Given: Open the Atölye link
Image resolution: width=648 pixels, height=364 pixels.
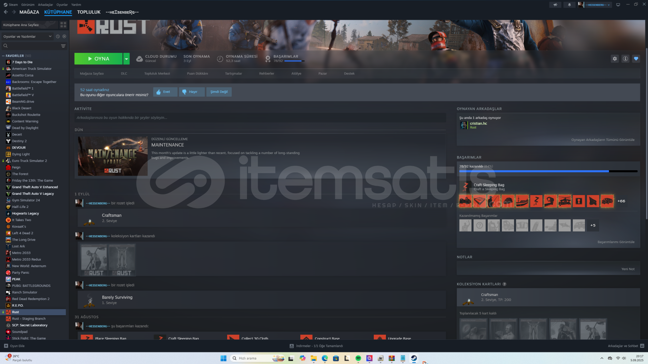Looking at the screenshot, I should tap(296, 73).
